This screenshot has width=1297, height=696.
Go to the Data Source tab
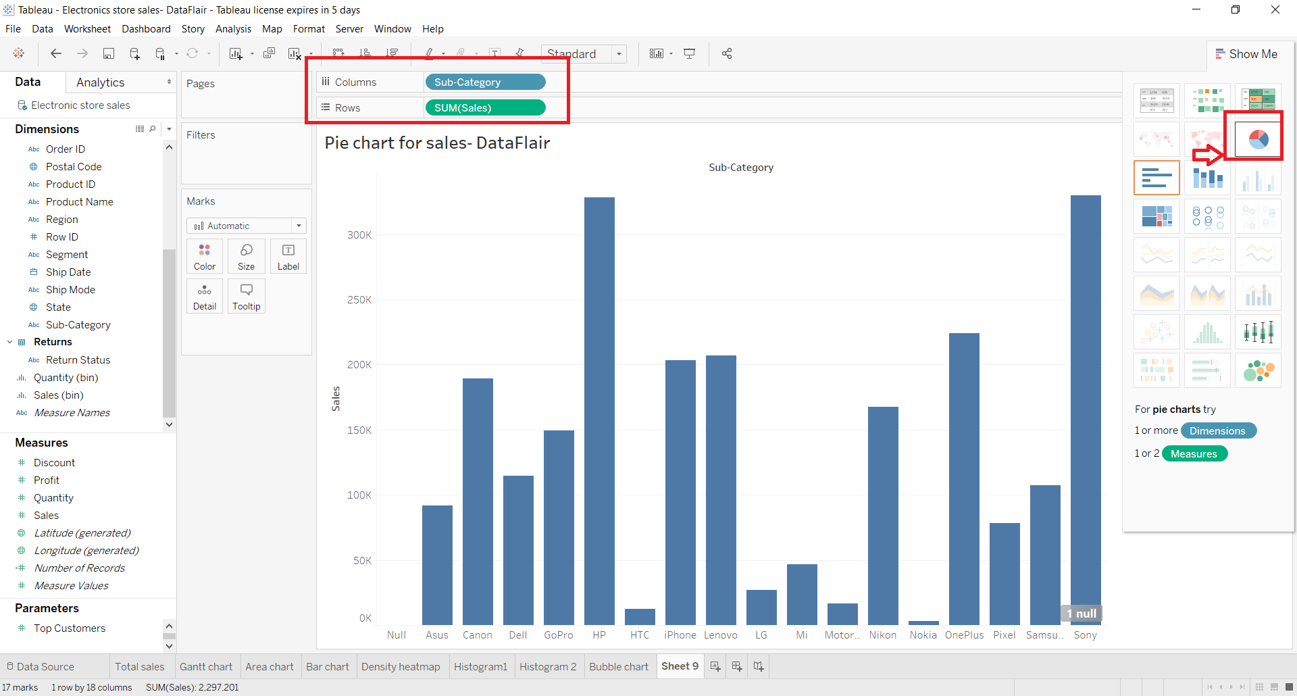click(40, 666)
